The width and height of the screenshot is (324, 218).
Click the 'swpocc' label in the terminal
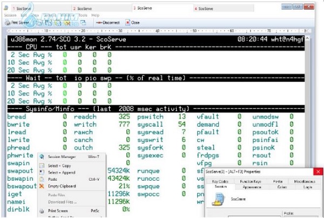pyautogui.click(x=148, y=194)
